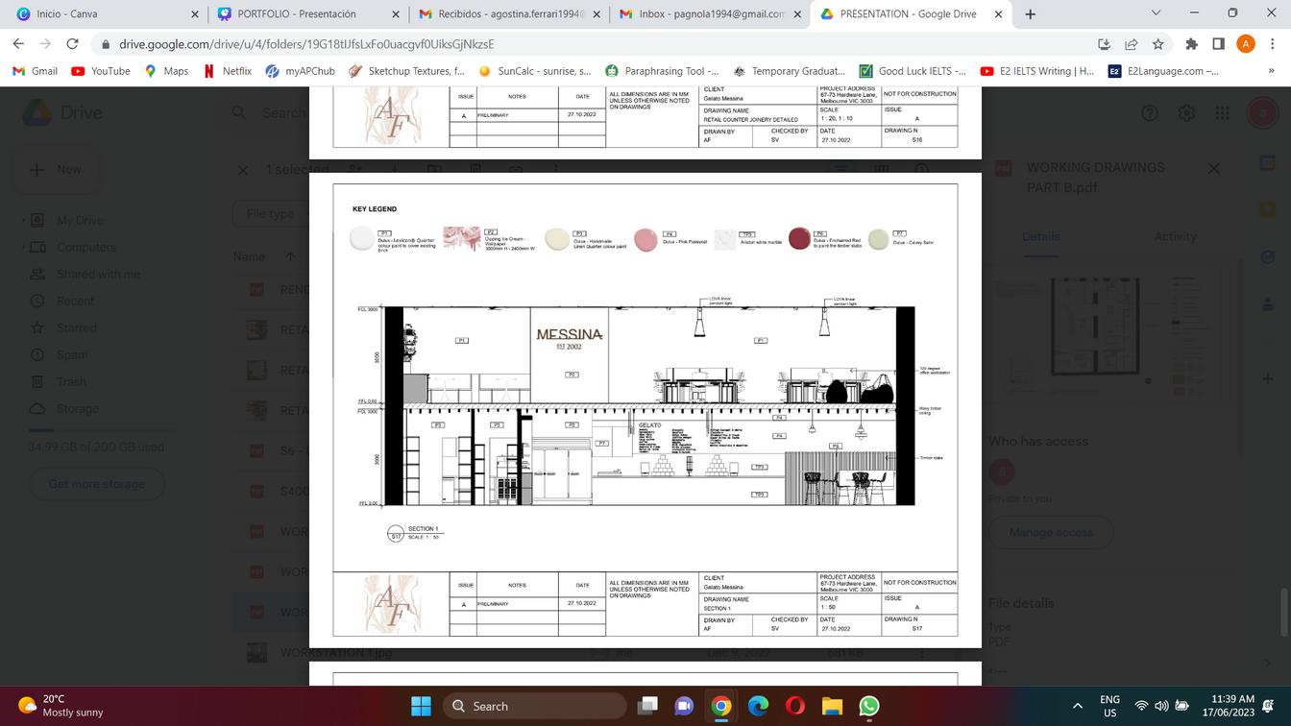The width and height of the screenshot is (1291, 726).
Task: Open the Gmail bookmark
Action: [x=35, y=71]
